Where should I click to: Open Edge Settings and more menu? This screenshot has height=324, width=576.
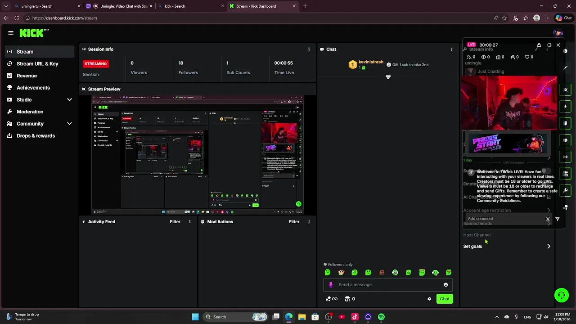tap(547, 18)
